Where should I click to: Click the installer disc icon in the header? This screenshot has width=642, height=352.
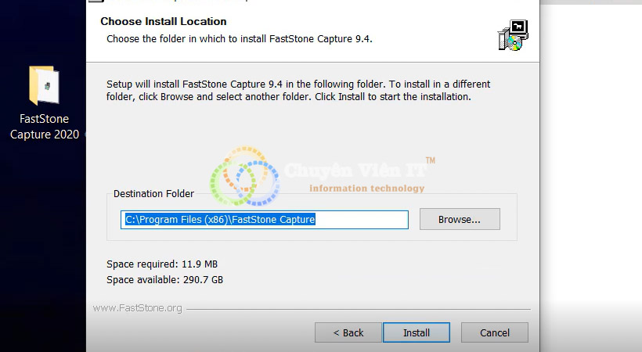tap(512, 36)
